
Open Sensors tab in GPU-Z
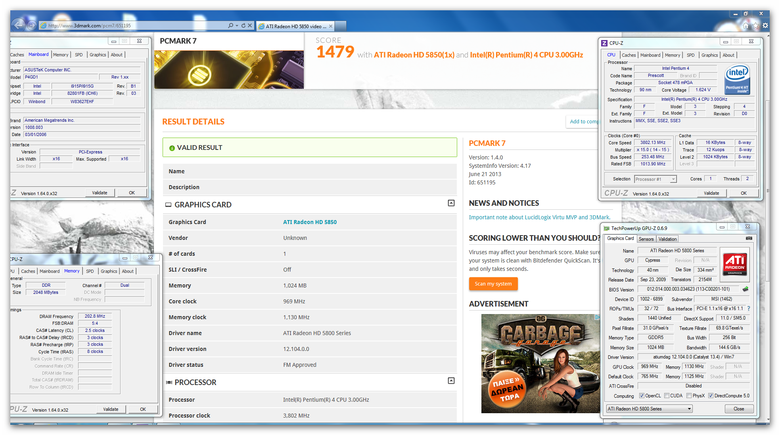tap(646, 239)
